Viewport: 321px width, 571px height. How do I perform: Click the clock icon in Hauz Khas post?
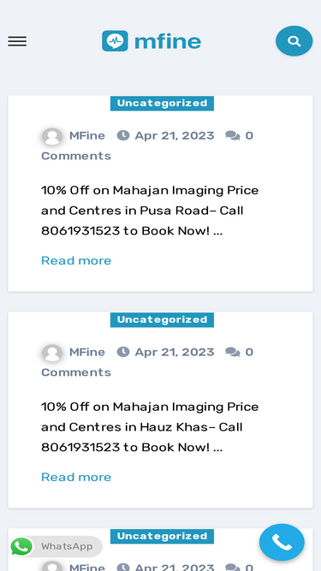click(123, 352)
